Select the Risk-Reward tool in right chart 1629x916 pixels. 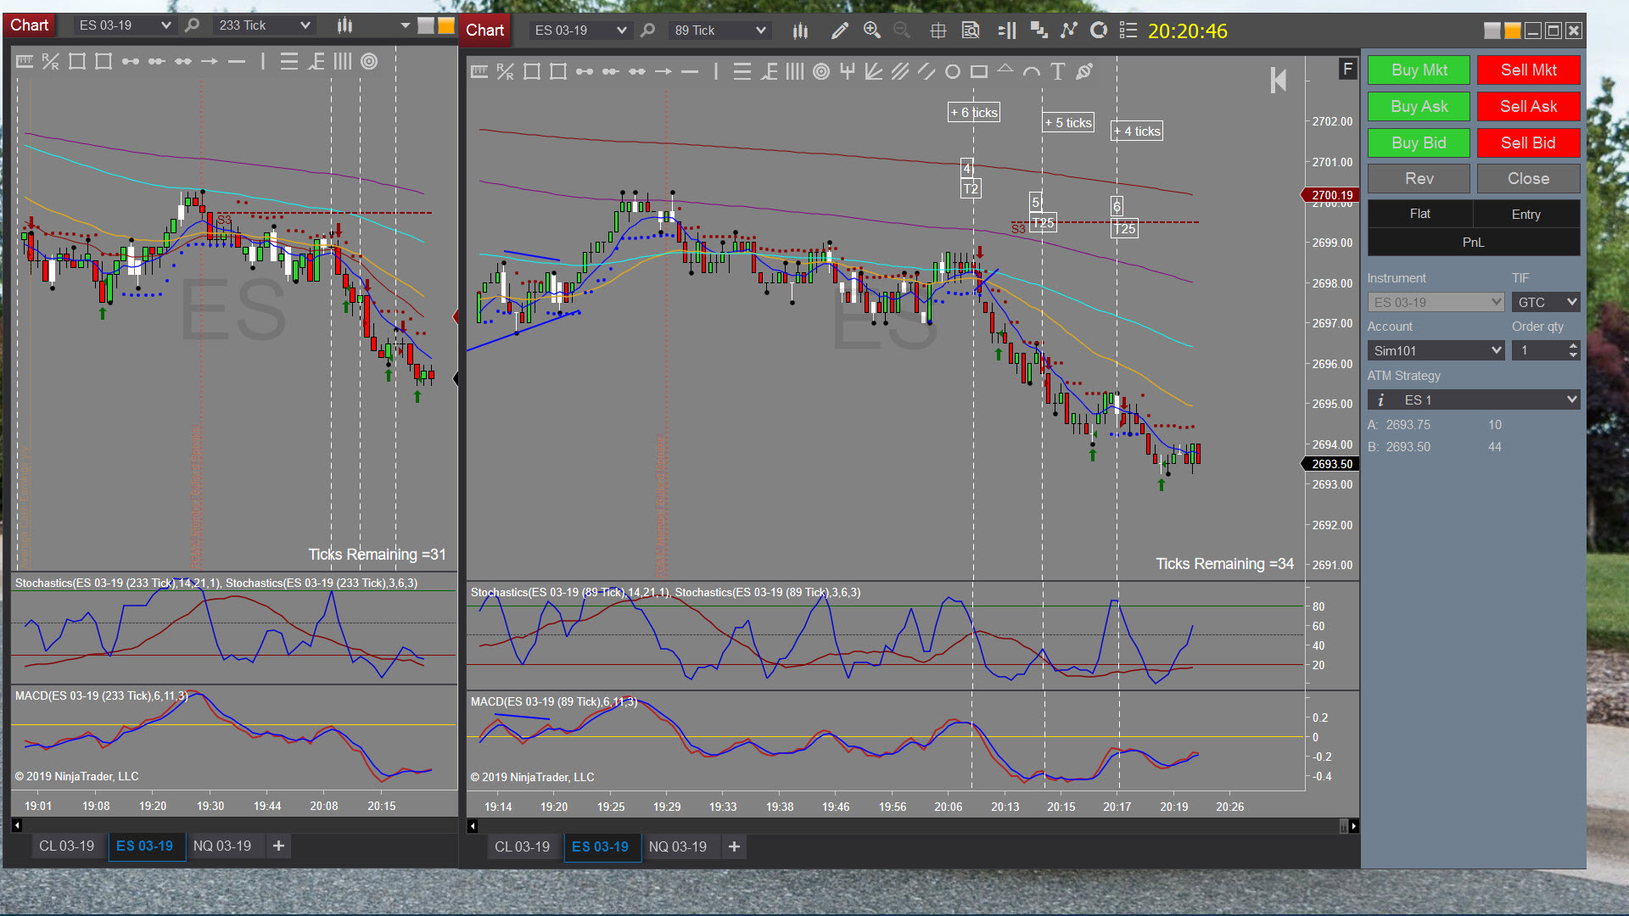coord(505,72)
